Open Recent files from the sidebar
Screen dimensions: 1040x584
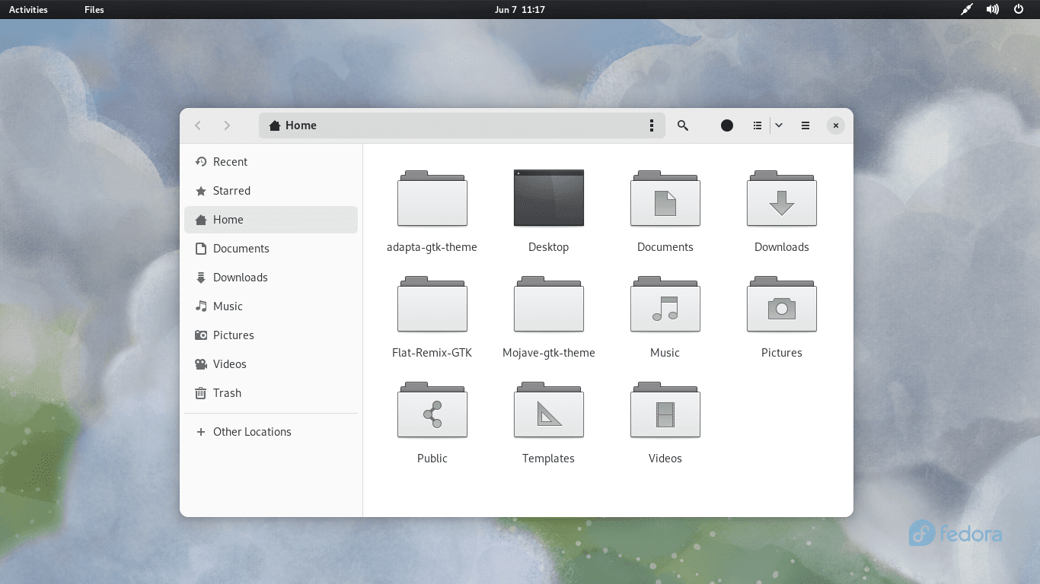(x=230, y=162)
